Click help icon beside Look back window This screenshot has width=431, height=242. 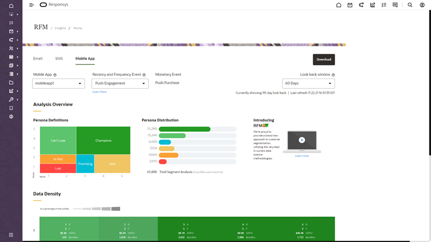coord(333,75)
